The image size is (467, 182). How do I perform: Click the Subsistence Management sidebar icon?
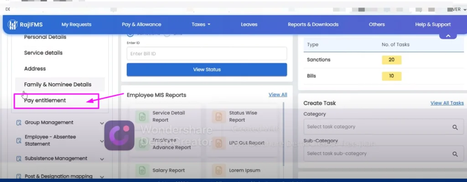tap(19, 158)
